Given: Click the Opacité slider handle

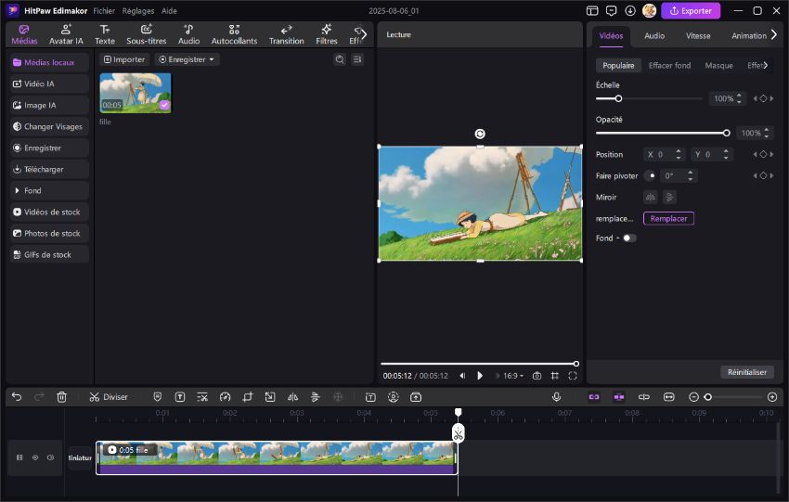Looking at the screenshot, I should pyautogui.click(x=726, y=133).
